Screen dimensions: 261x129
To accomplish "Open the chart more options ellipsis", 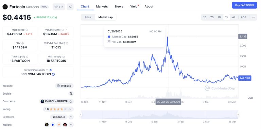I will (254, 17).
